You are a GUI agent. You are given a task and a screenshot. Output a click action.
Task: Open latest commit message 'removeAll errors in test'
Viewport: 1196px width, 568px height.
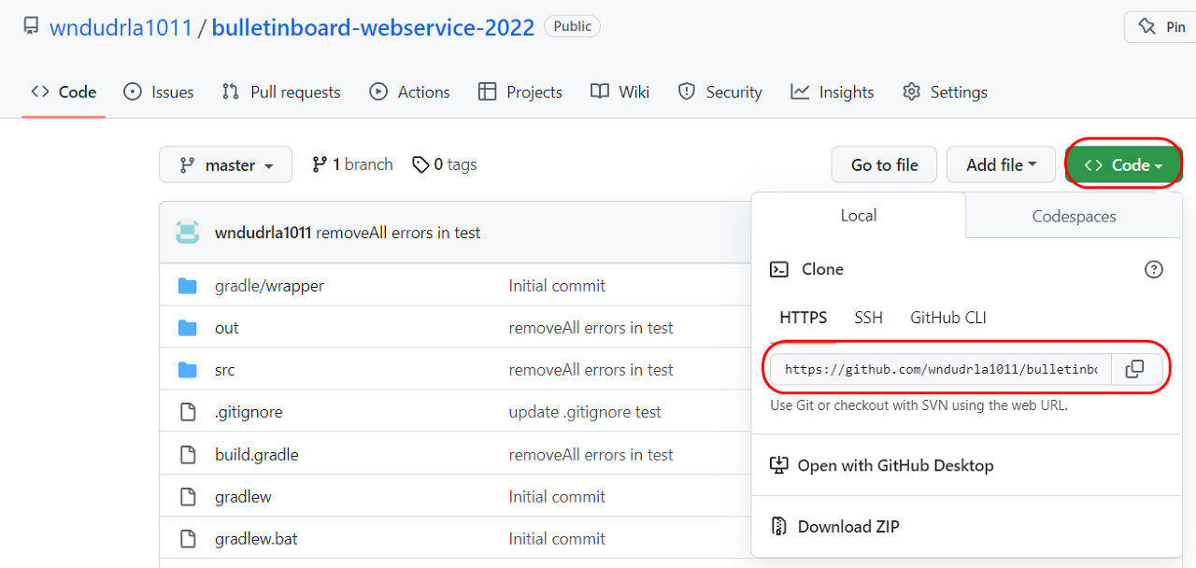(398, 233)
